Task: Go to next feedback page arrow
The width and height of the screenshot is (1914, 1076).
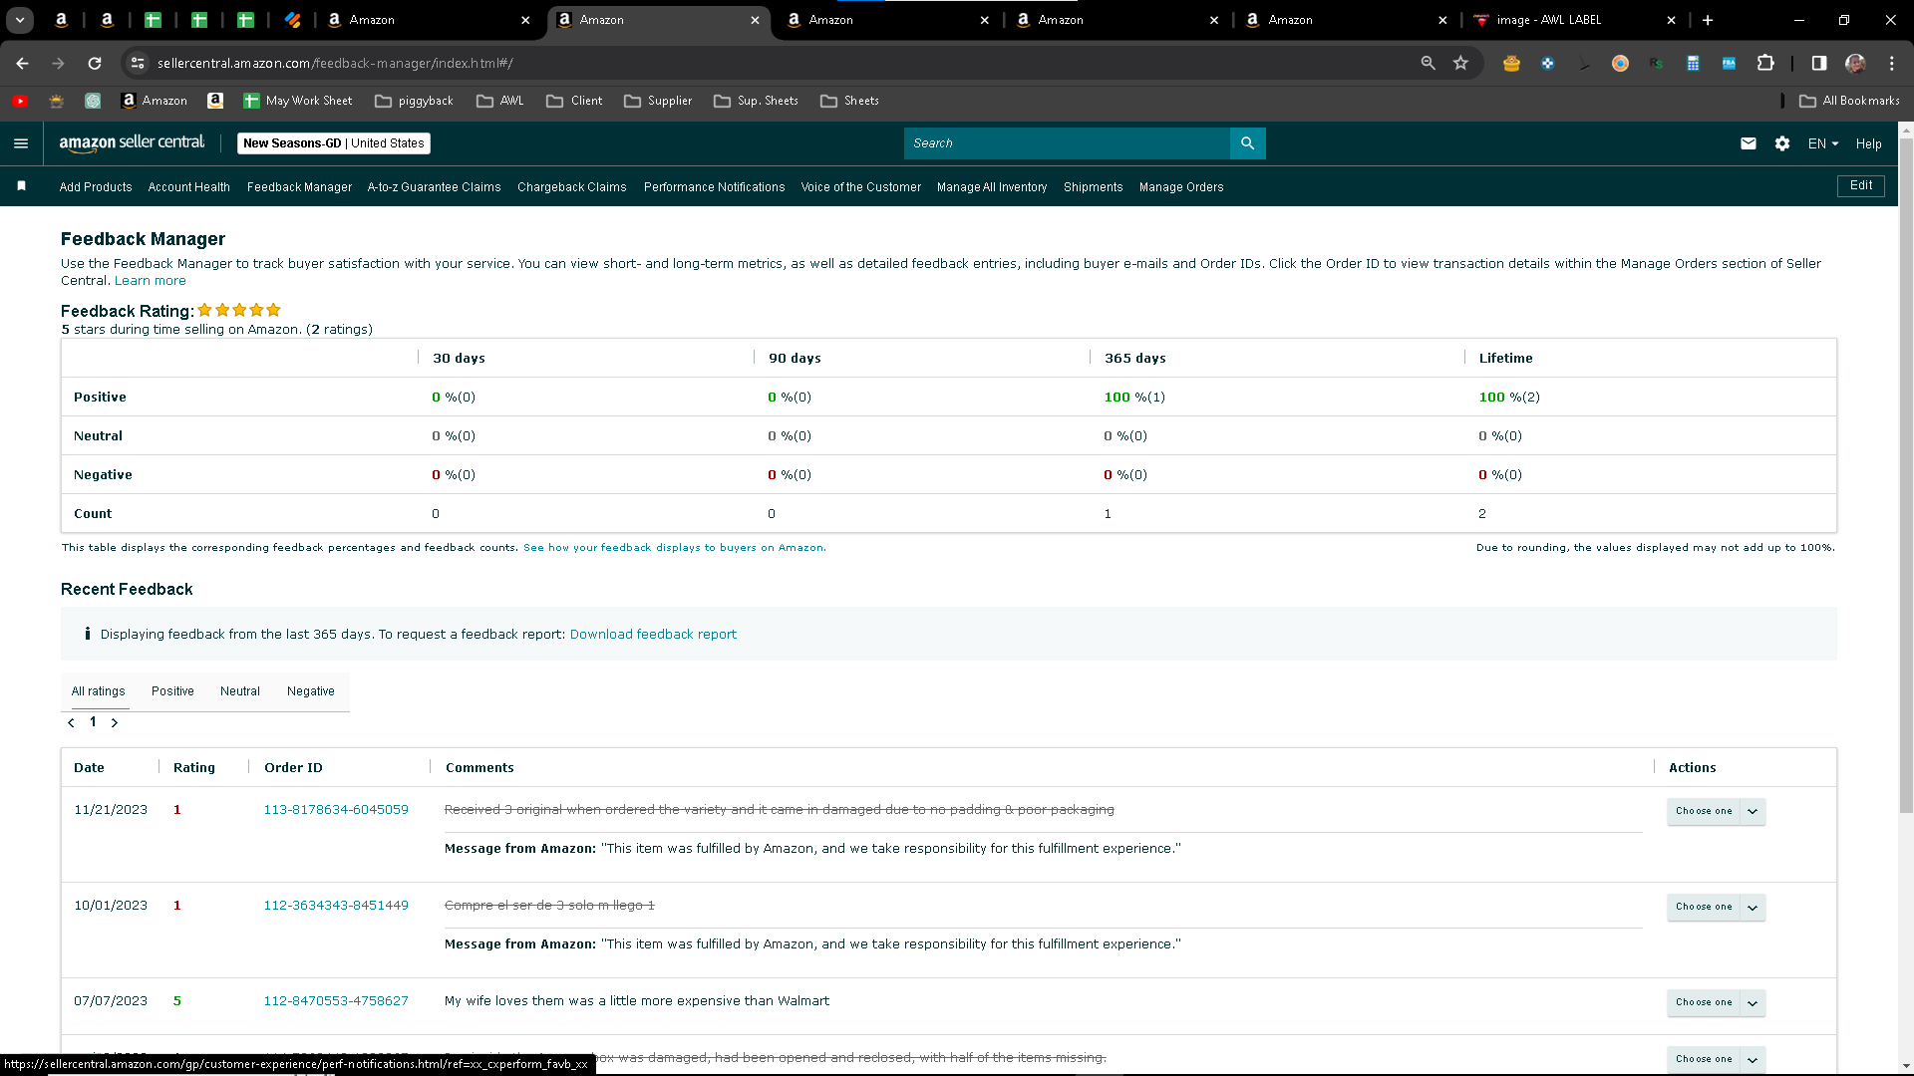Action: click(x=115, y=722)
